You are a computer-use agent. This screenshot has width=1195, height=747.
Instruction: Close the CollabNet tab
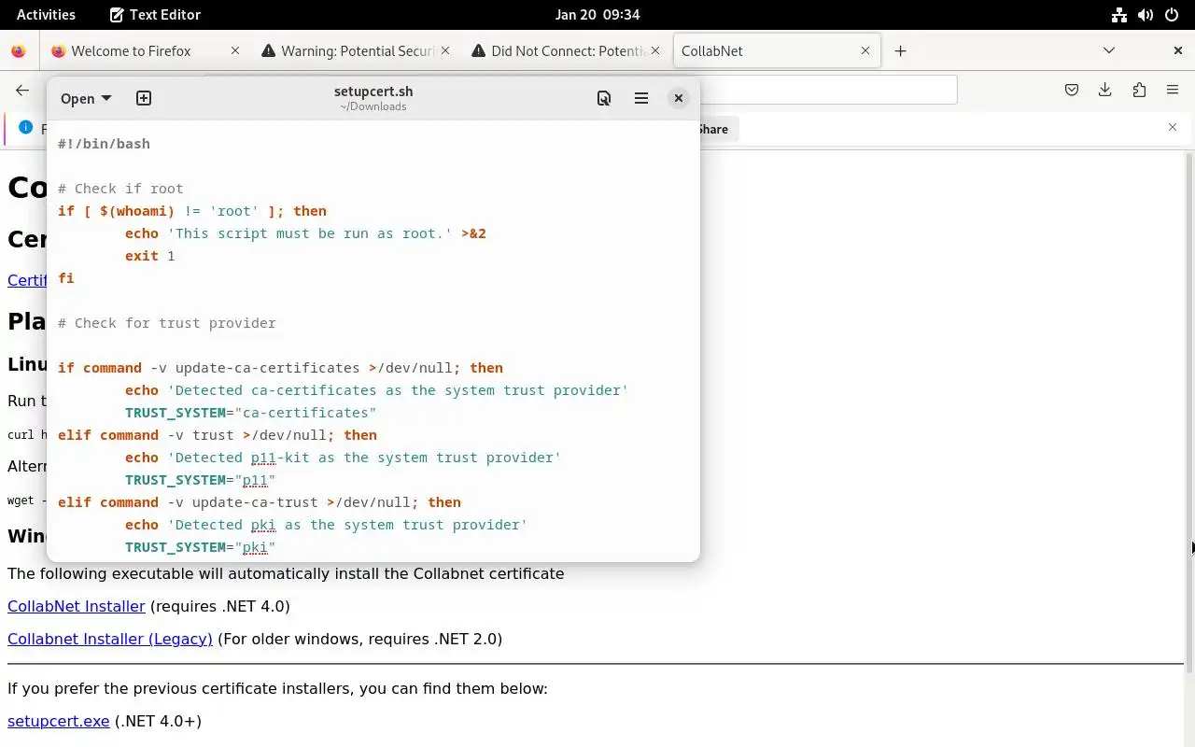[865, 51]
